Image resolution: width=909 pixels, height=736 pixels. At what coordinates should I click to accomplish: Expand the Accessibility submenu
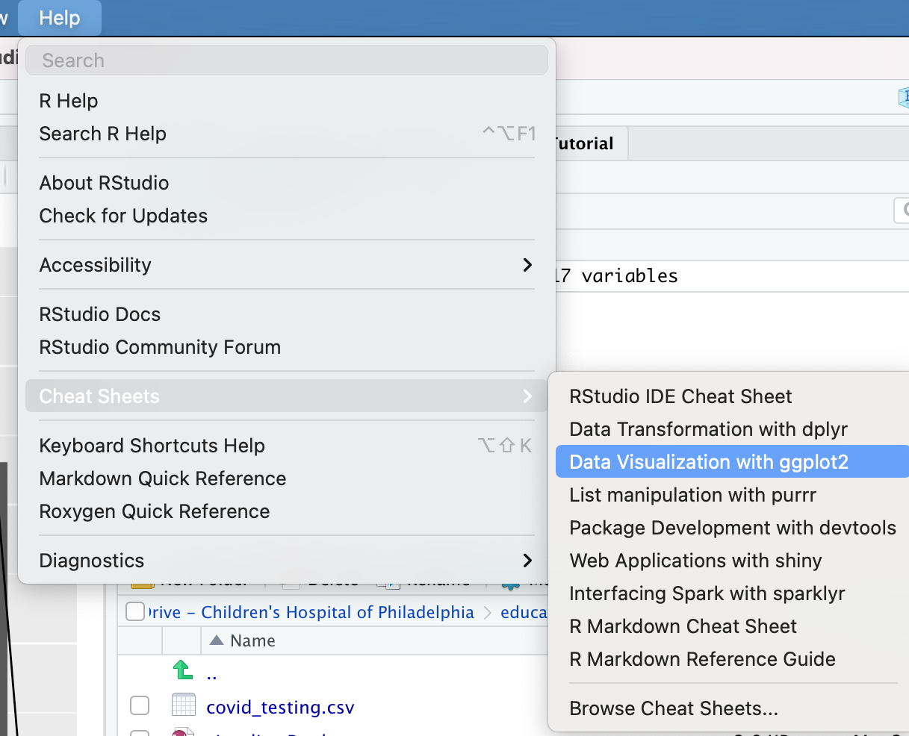(287, 265)
